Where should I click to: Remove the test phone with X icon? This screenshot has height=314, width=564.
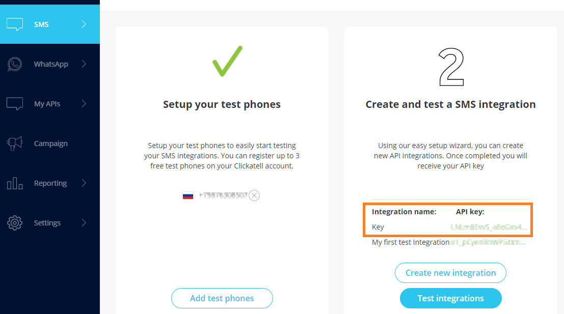(x=254, y=195)
